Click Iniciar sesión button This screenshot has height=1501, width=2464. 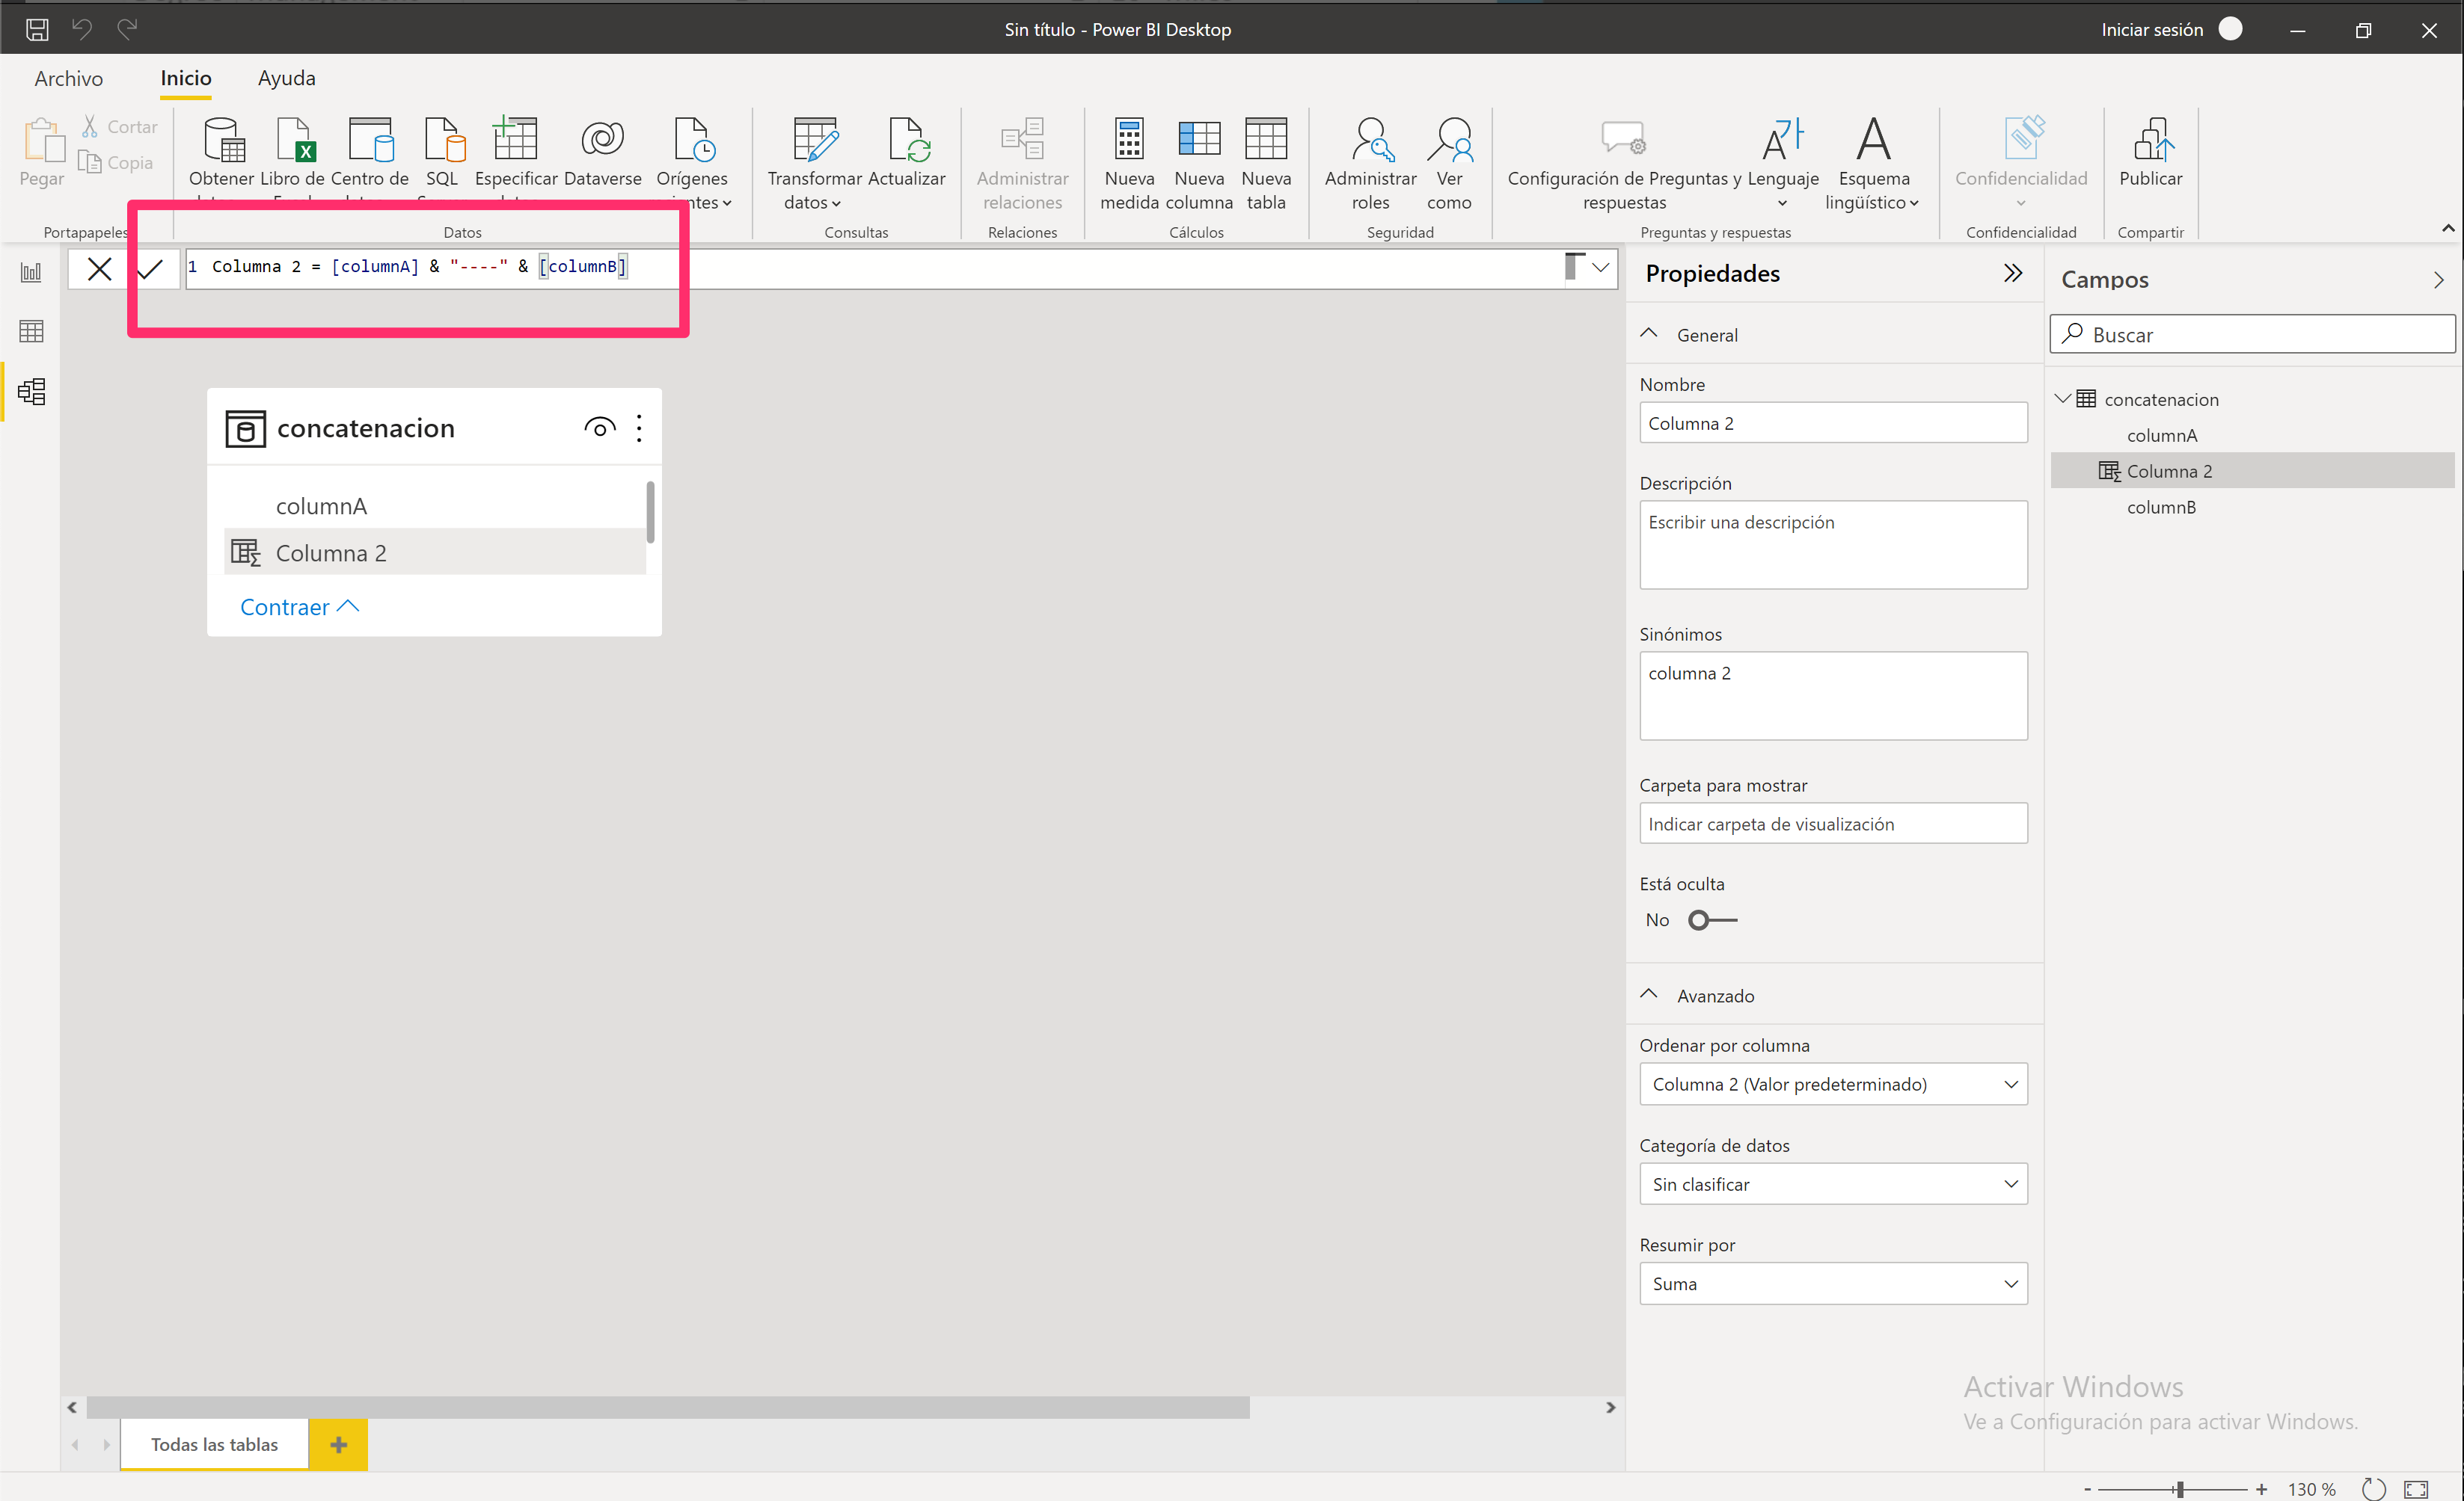coord(2152,29)
